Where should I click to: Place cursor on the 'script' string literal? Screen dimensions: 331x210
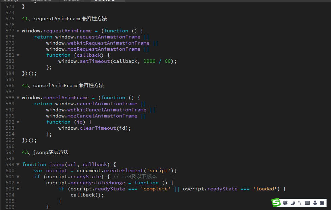coord(163,170)
